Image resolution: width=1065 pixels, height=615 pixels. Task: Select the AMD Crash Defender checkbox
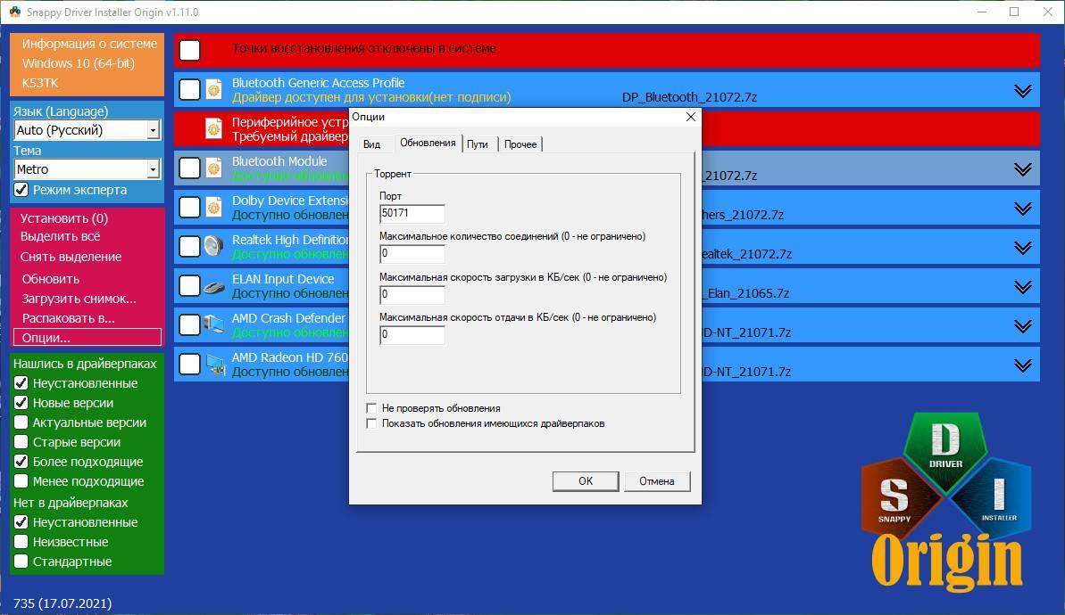coord(189,325)
